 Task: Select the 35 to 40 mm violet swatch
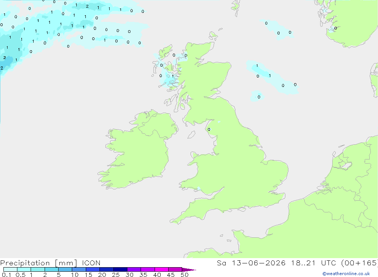148,269
